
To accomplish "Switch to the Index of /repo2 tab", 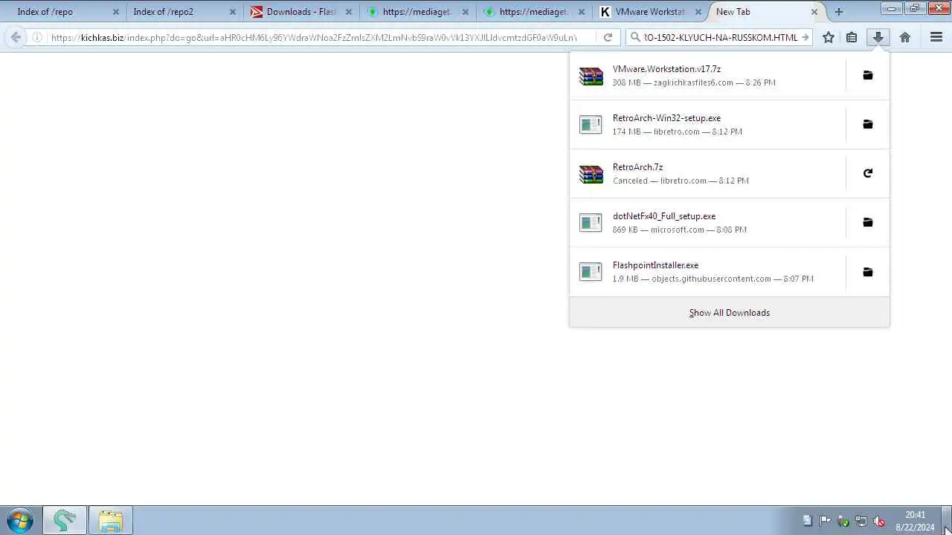I will coord(182,12).
